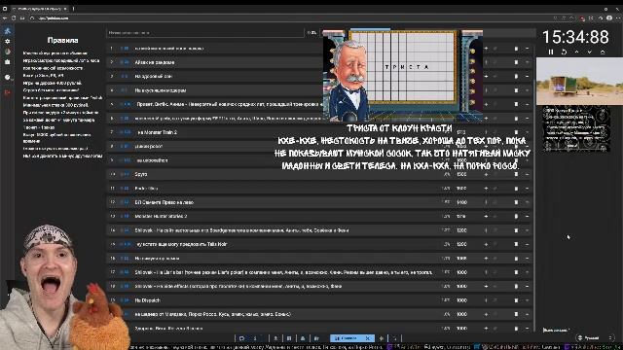Reset the countdown timer
The width and height of the screenshot is (623, 350).
click(564, 52)
